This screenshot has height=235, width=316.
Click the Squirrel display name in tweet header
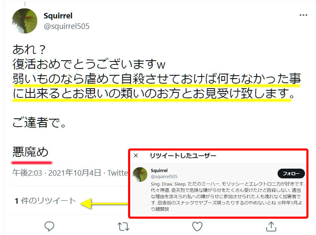(x=58, y=16)
